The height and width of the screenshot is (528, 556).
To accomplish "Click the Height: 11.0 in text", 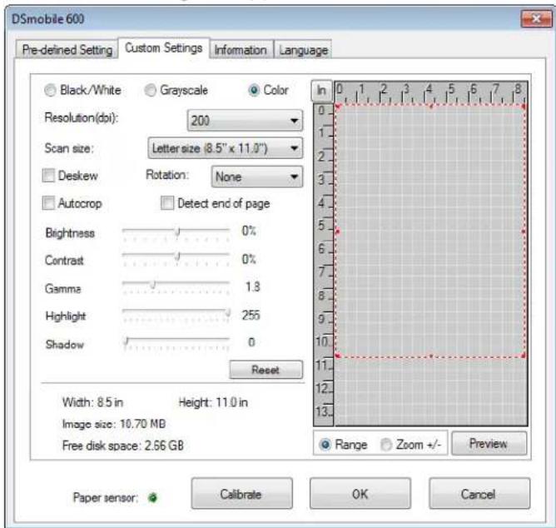I will 213,402.
